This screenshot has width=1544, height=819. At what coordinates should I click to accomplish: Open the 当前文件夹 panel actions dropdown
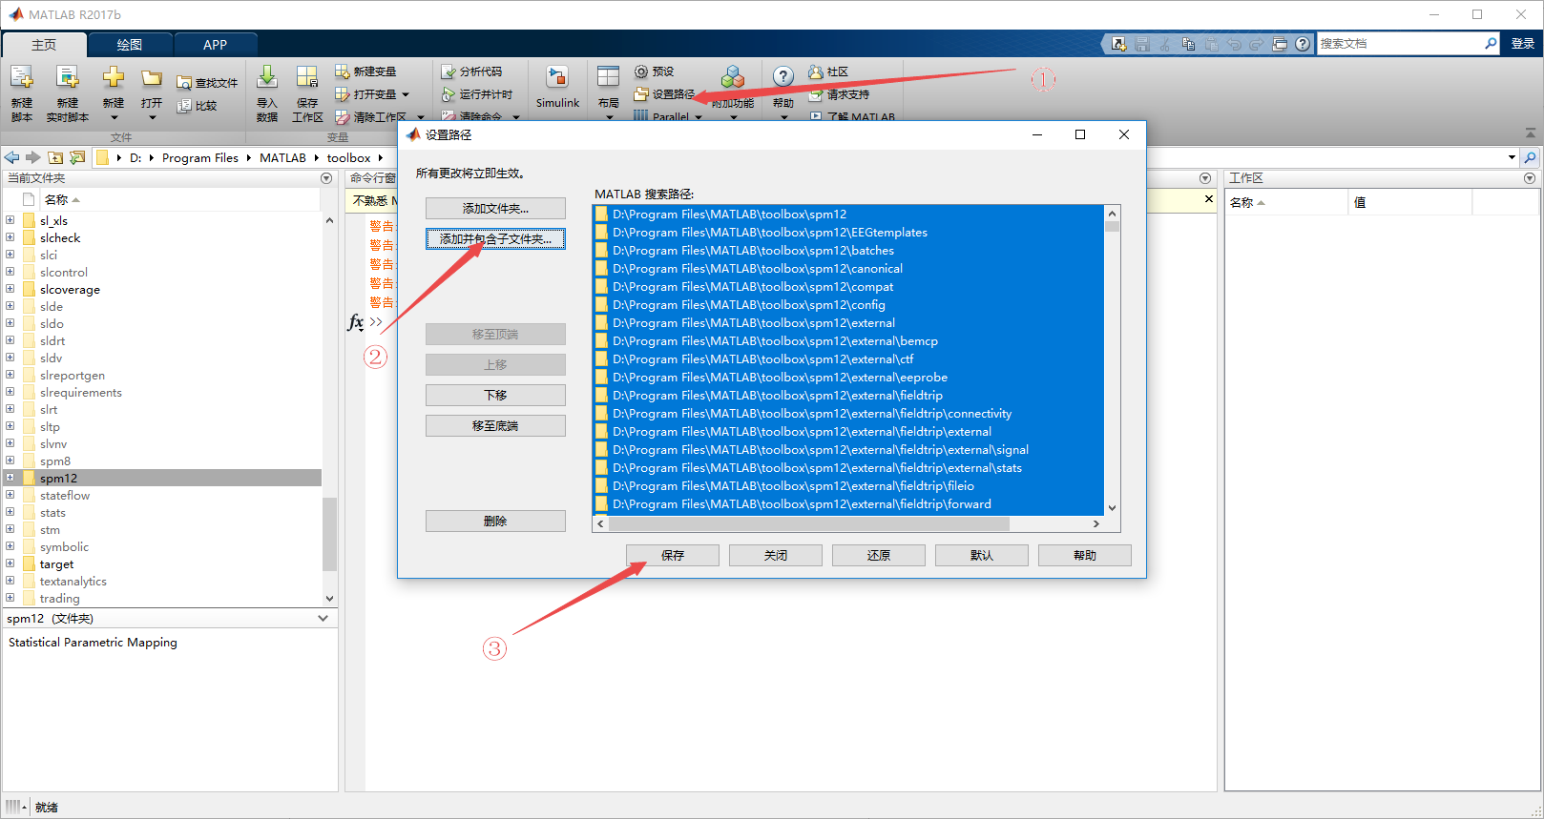pyautogui.click(x=326, y=178)
